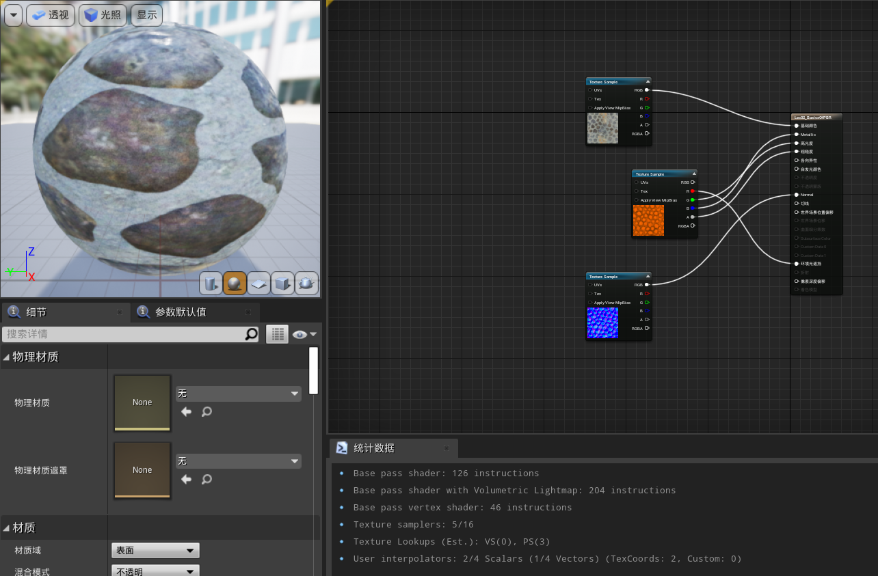
Task: Use selected asset arrow for 物理材质遮罩
Action: [x=186, y=480]
